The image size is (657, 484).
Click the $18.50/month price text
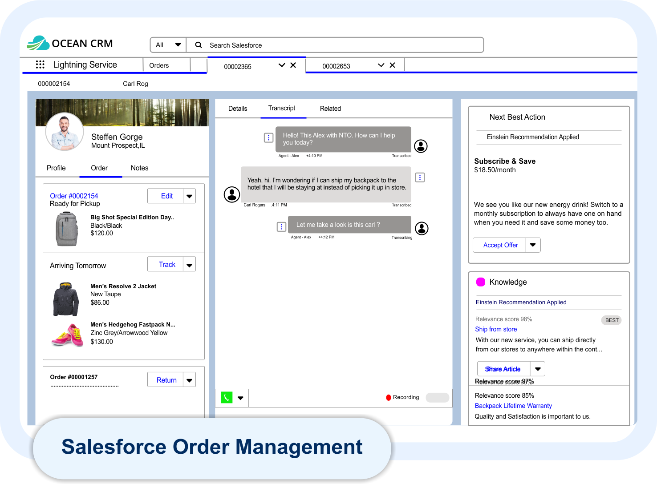point(495,170)
